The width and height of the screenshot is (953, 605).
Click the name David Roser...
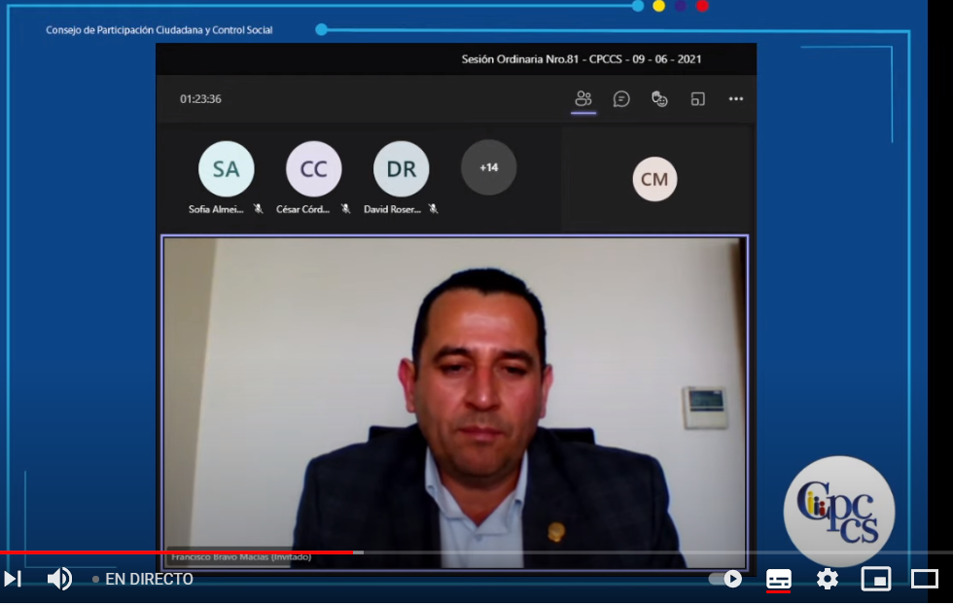coord(392,209)
